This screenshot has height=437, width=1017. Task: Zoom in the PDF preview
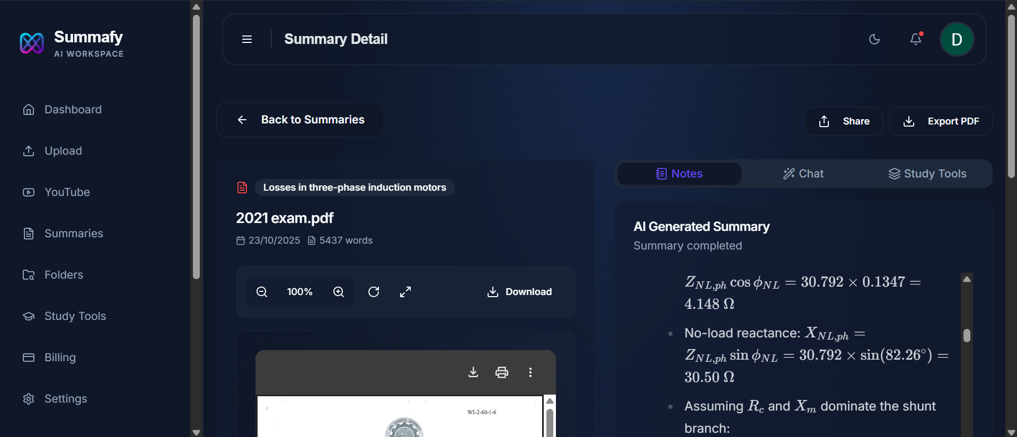click(x=339, y=292)
